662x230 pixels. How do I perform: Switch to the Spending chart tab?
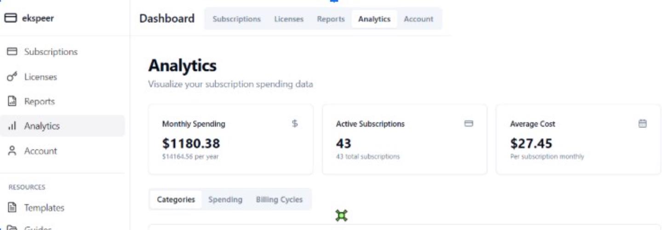click(x=225, y=200)
